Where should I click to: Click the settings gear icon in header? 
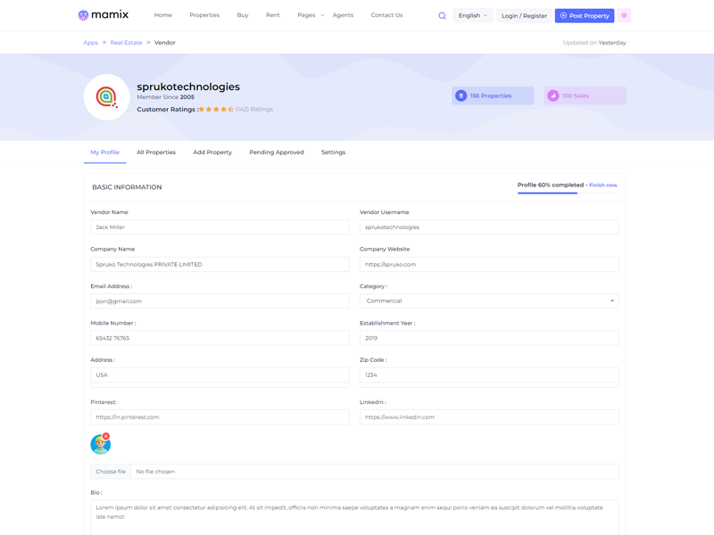[624, 16]
